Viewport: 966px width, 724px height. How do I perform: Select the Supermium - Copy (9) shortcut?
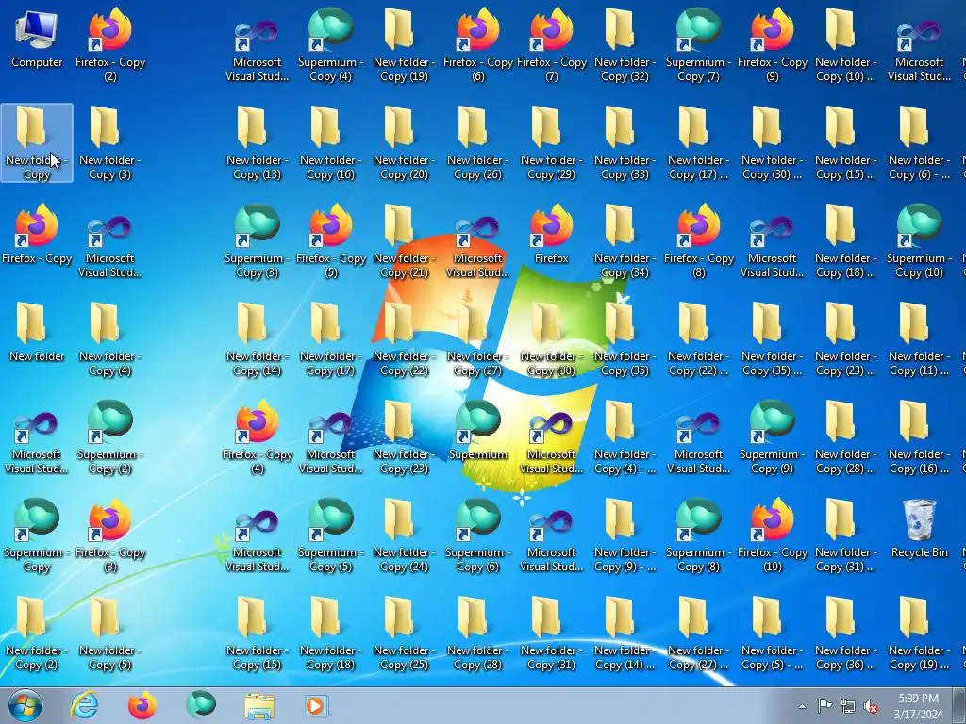772,437
